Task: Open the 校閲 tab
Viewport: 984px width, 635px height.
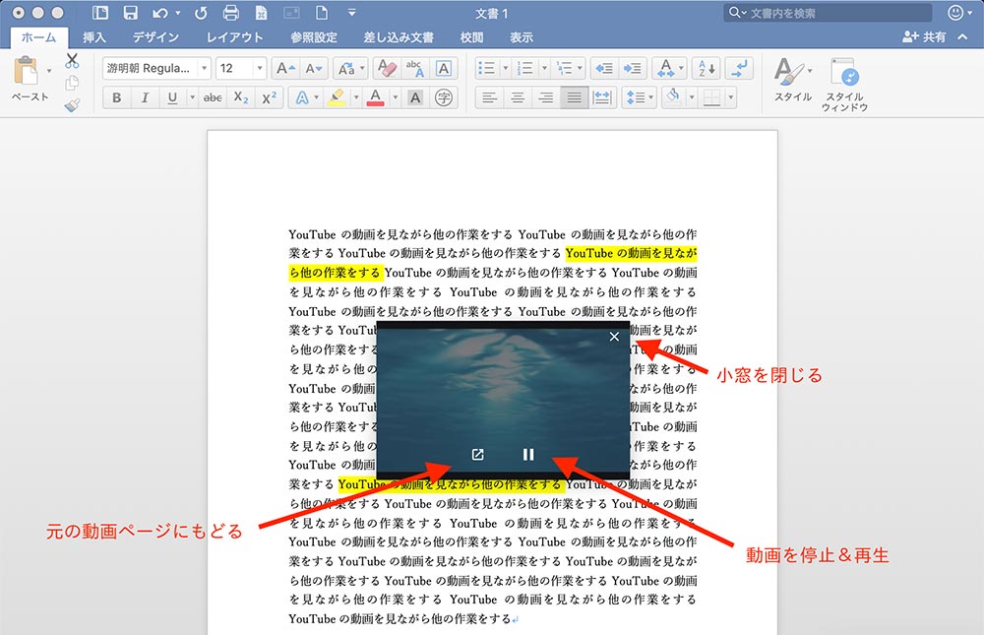Action: [472, 37]
